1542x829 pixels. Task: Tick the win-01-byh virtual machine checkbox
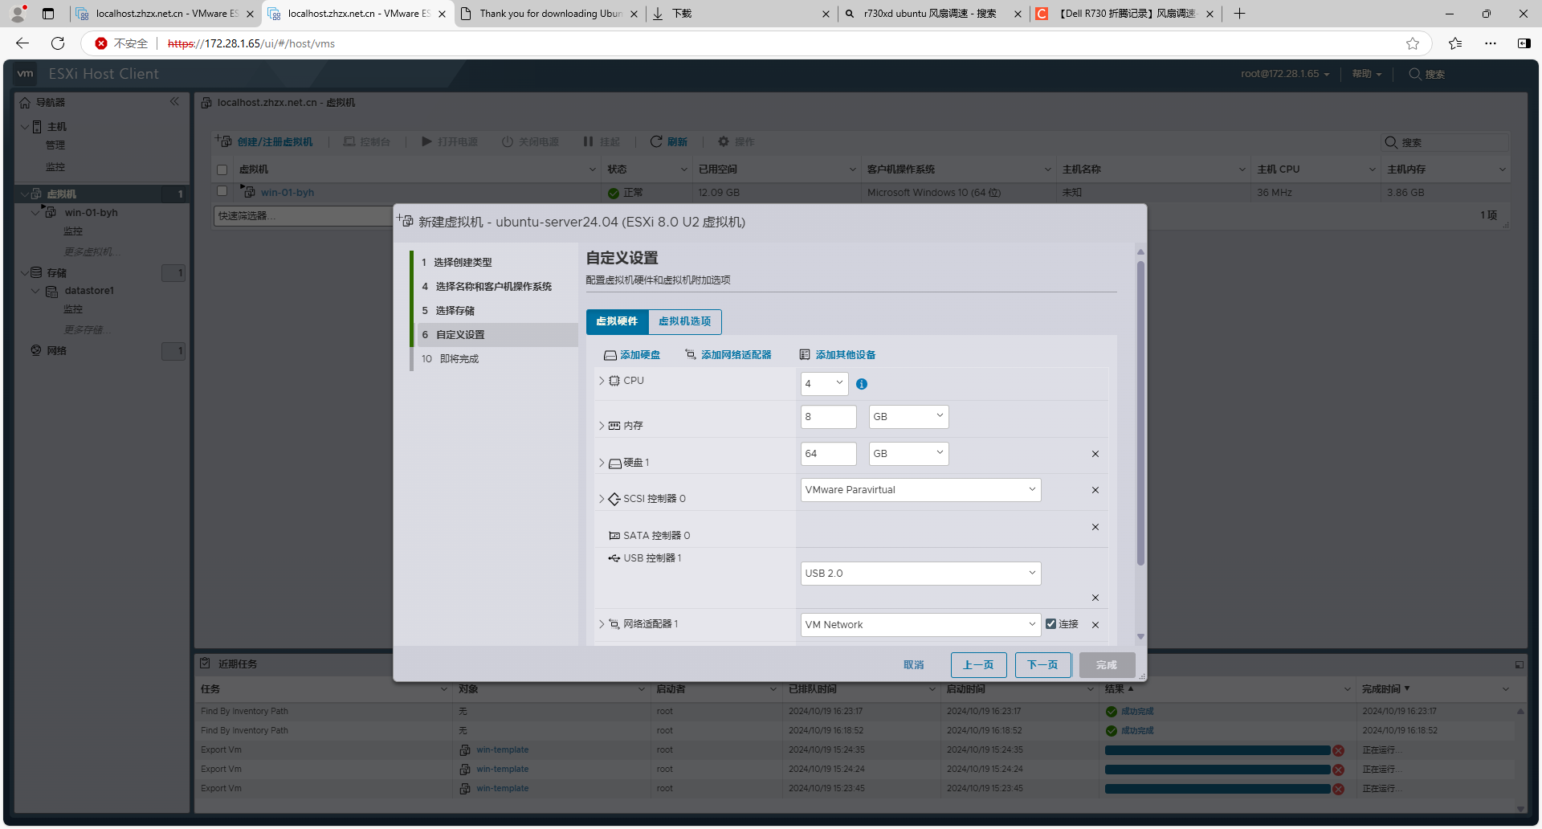222,192
